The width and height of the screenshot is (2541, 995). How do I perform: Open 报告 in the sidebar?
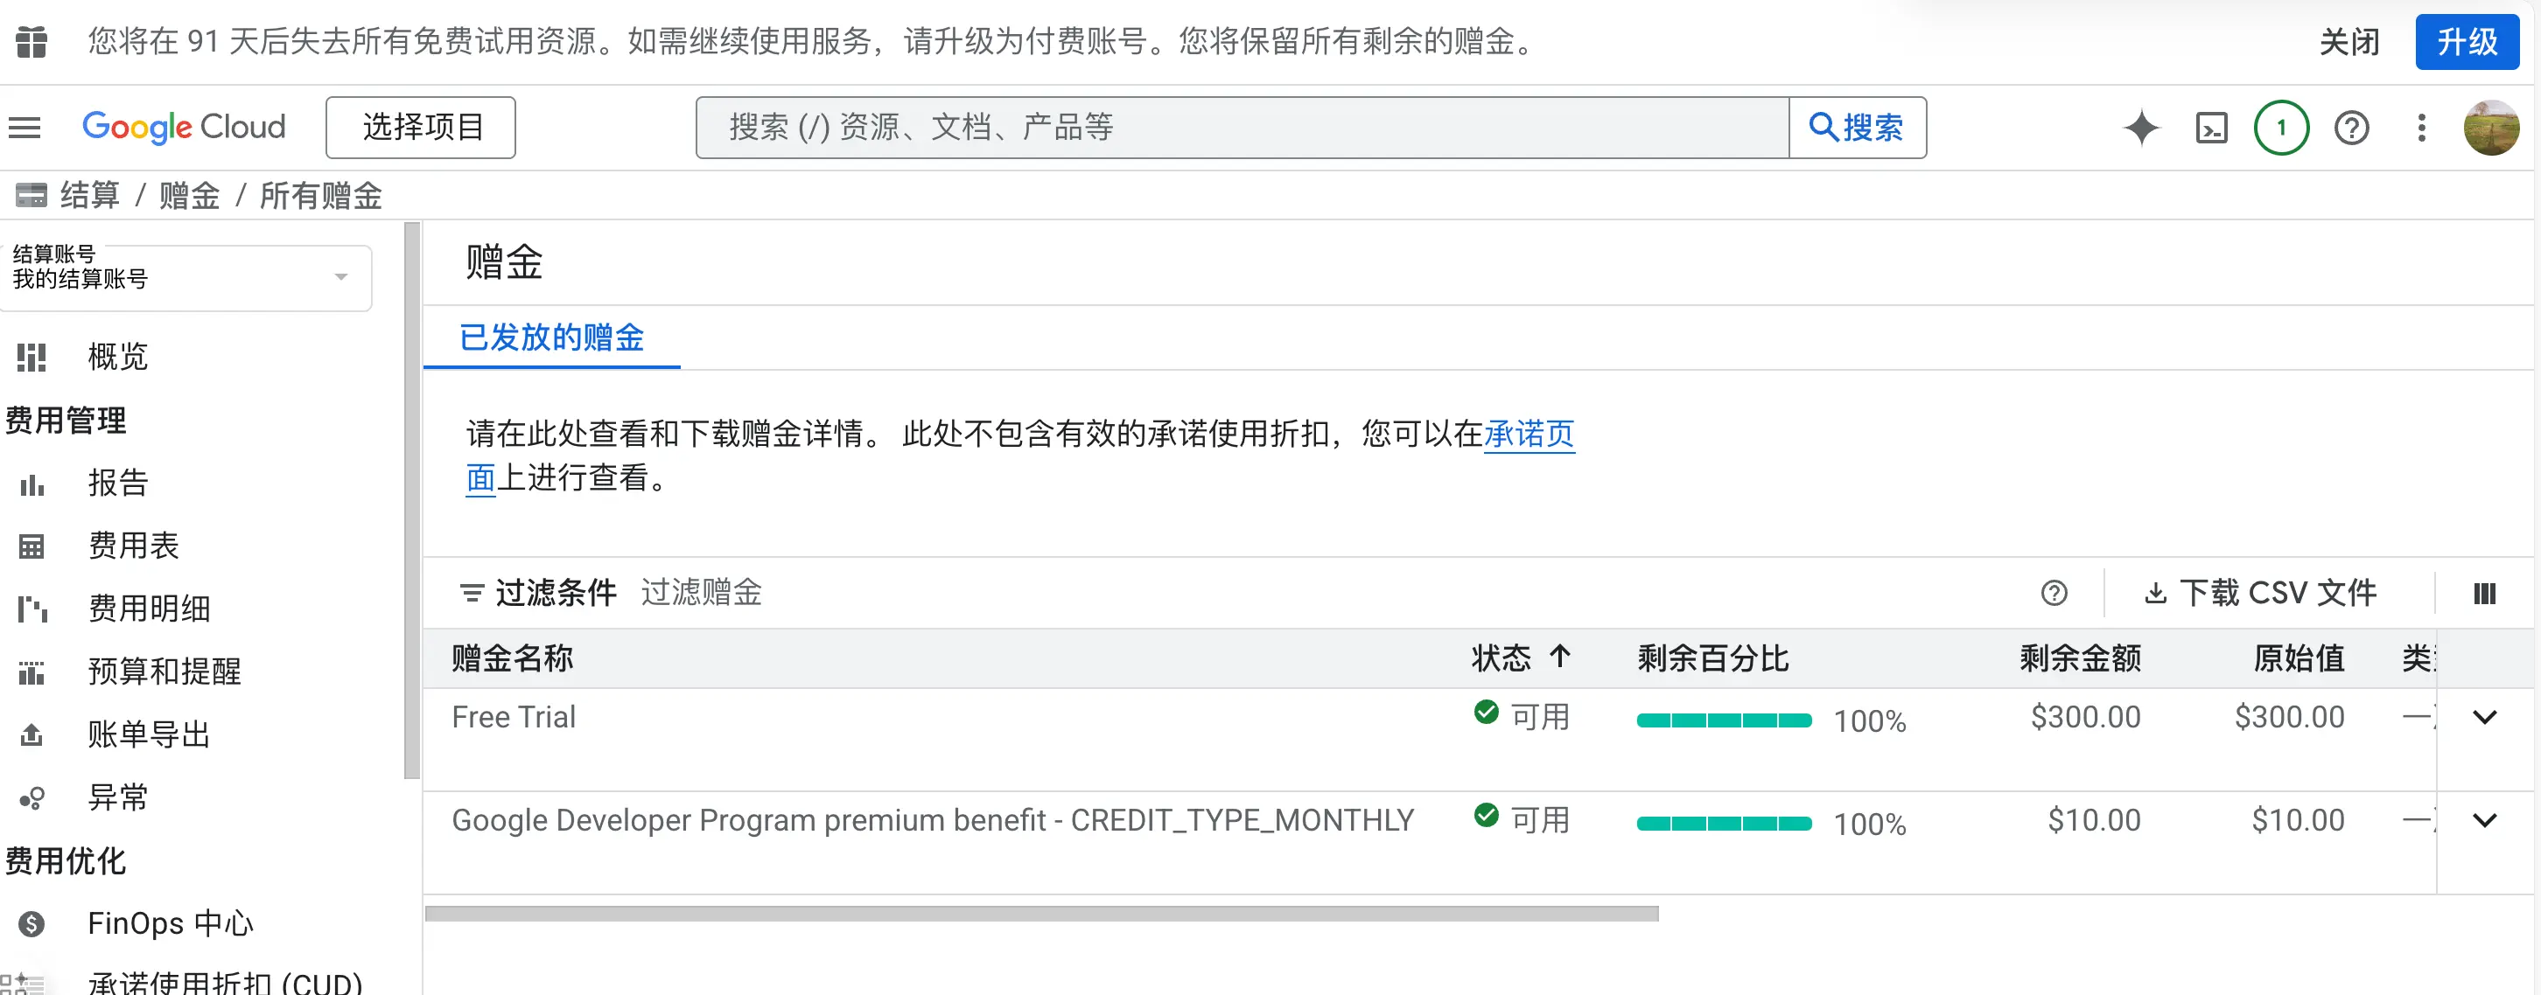point(117,484)
